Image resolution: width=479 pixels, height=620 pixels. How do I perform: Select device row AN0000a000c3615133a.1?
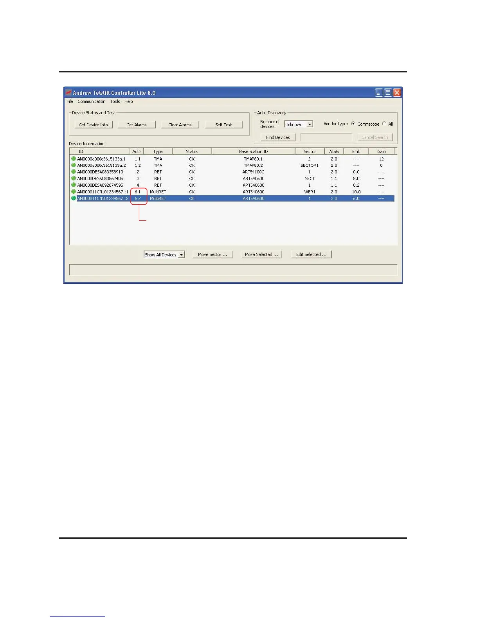(x=232, y=159)
